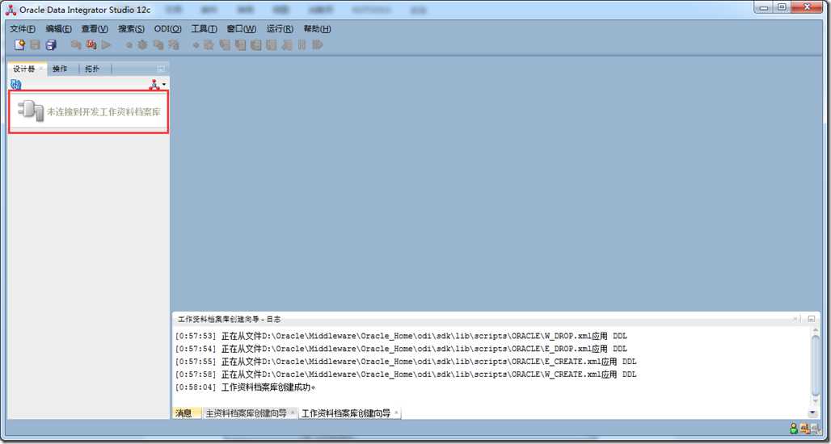Open the 运行(R) menu
The width and height of the screenshot is (831, 444).
coord(280,28)
